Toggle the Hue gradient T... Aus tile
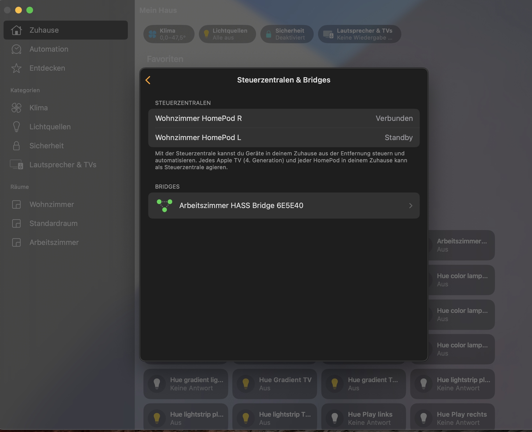532x432 pixels. coord(364,384)
